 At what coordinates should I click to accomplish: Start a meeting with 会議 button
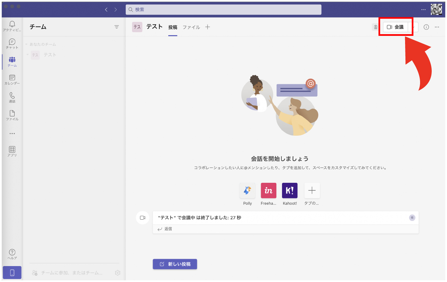click(395, 27)
